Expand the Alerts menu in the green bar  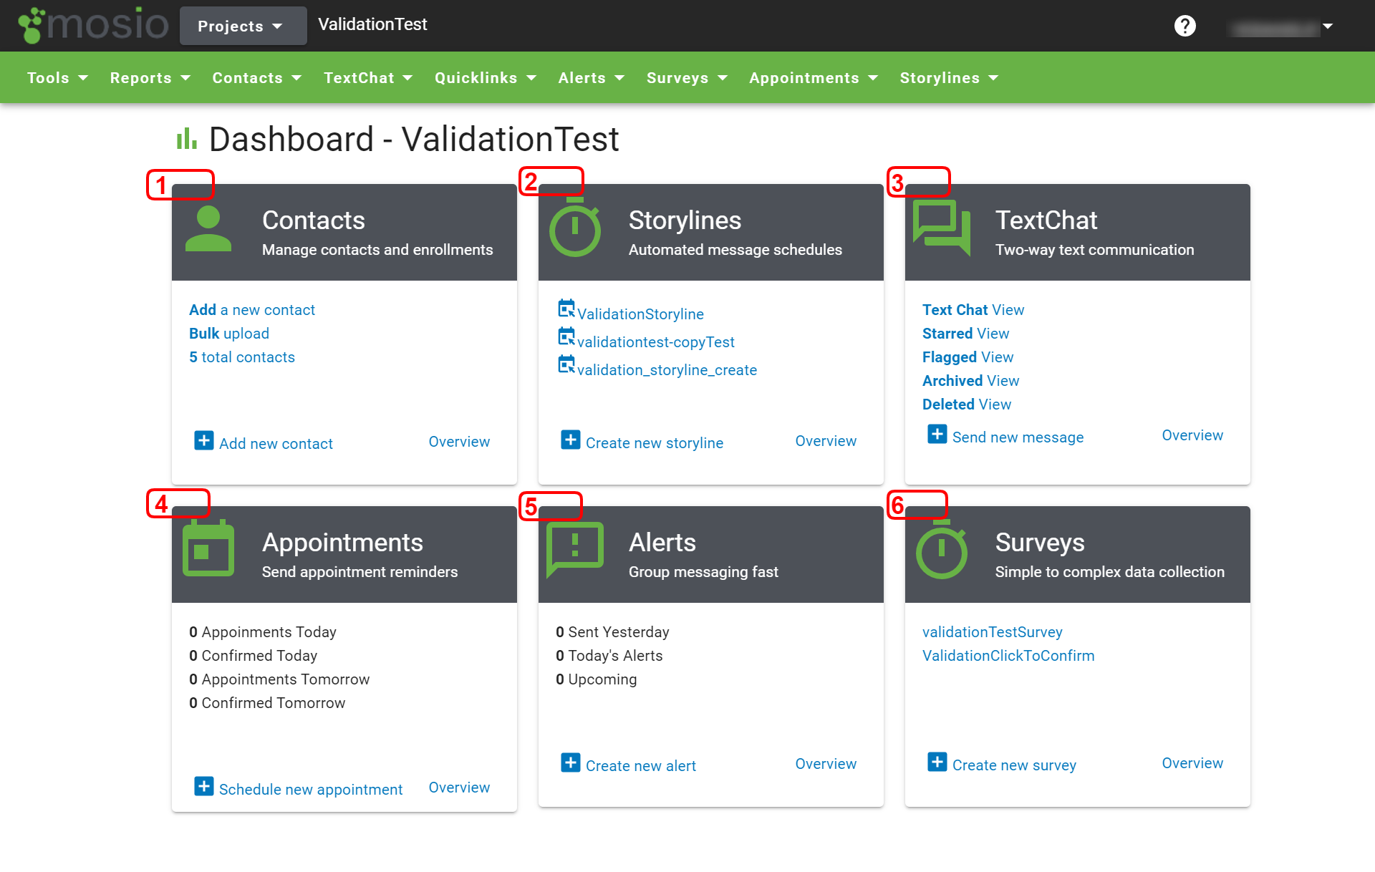592,77
